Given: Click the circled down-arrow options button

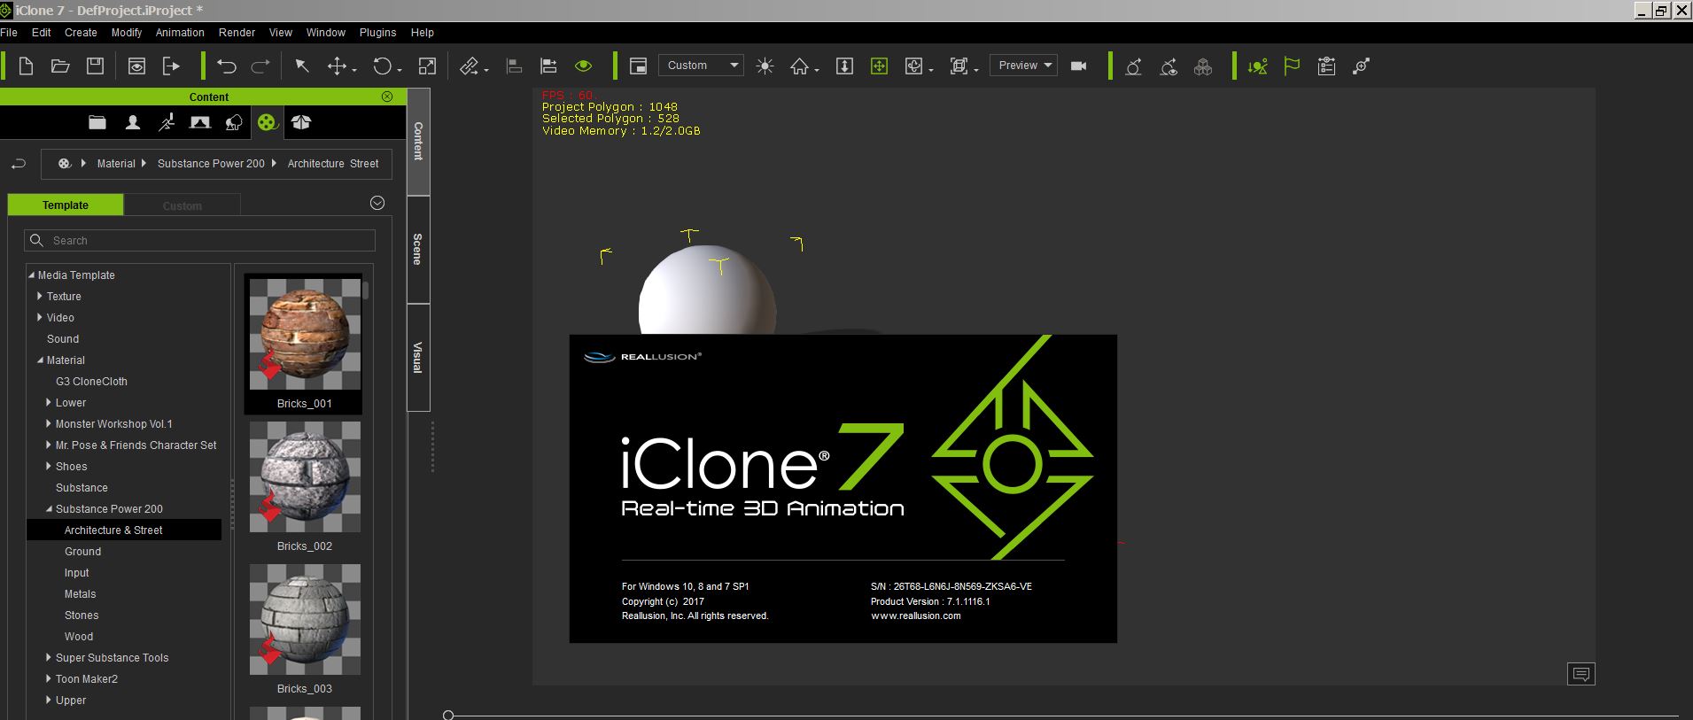Looking at the screenshot, I should click(x=377, y=203).
